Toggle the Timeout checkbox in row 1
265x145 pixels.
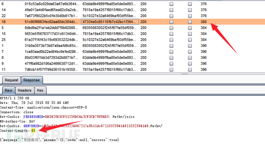(190, 46)
